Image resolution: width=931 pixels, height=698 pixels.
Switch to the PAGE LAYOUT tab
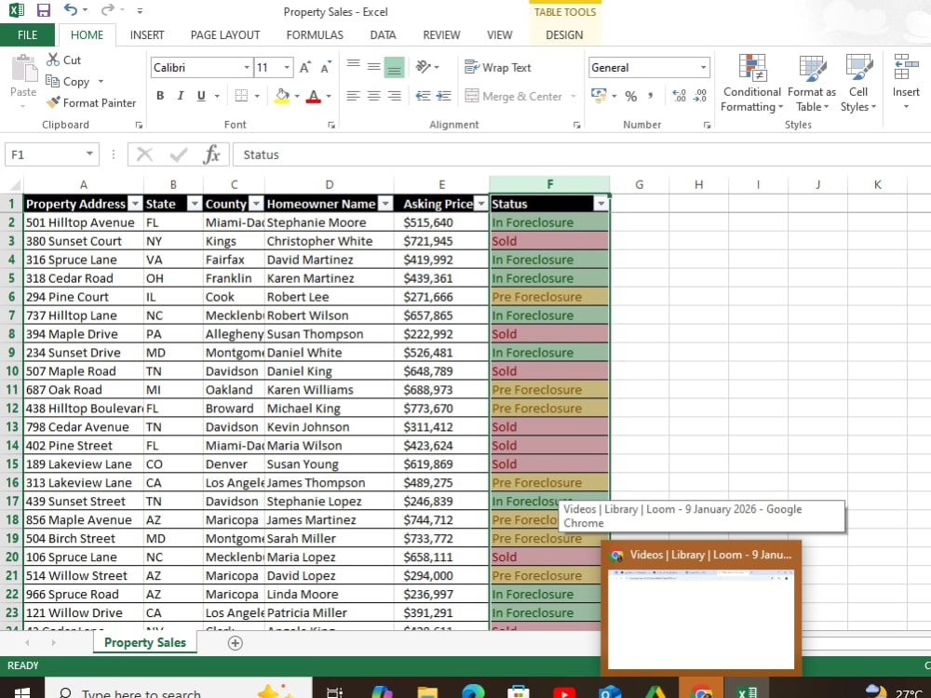(x=225, y=35)
